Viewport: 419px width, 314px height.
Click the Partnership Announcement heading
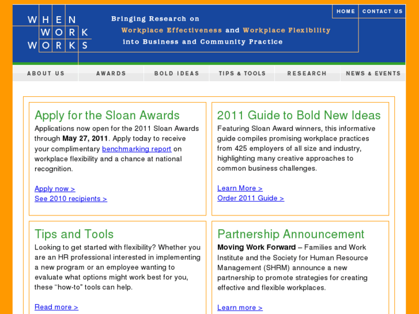(290, 234)
